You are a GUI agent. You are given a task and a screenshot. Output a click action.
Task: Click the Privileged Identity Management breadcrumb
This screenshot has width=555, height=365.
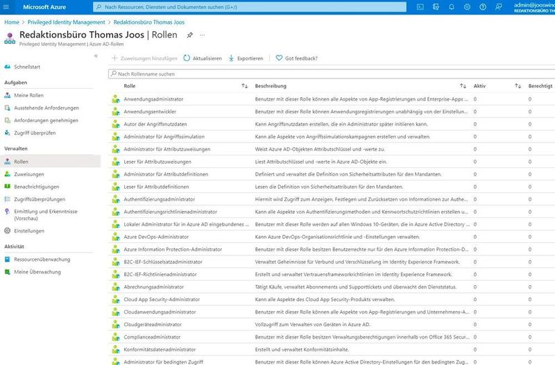(67, 22)
